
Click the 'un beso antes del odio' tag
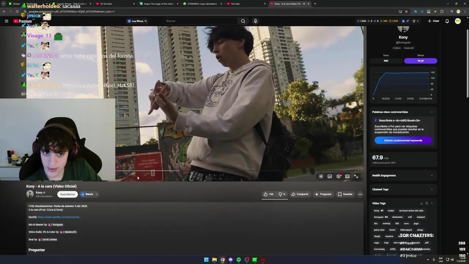coord(411,210)
